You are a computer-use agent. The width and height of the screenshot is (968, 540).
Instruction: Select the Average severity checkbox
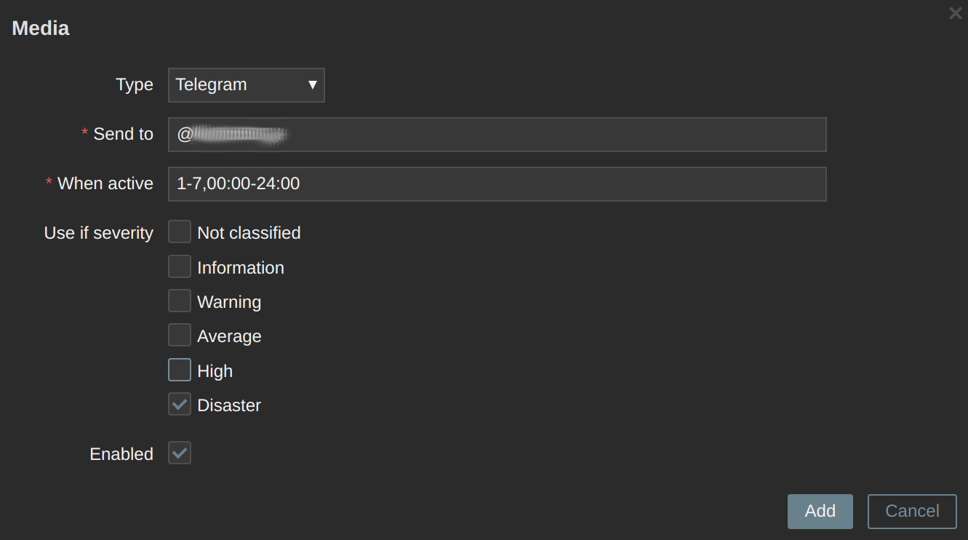pos(180,335)
